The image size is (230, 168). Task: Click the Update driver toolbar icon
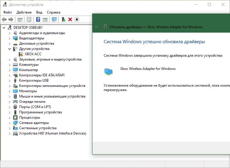tap(64, 19)
